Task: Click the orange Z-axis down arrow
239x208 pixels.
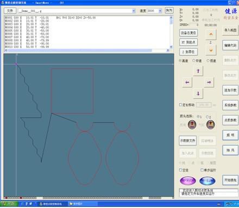Action: tap(211, 50)
